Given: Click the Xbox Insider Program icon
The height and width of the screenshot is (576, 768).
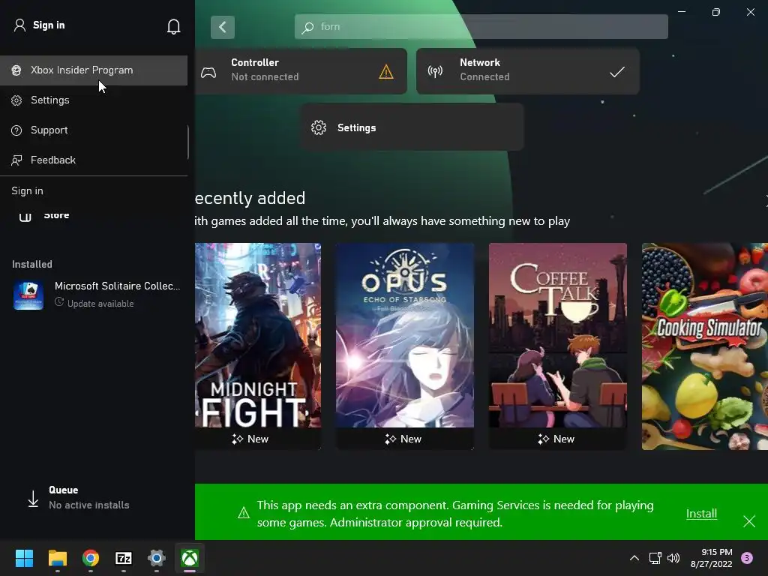Looking at the screenshot, I should click(16, 70).
